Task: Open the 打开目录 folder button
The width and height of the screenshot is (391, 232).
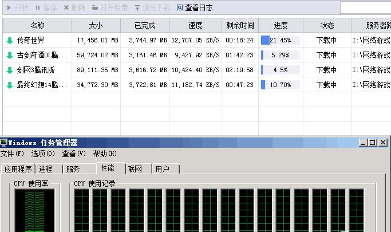Action: (x=110, y=8)
